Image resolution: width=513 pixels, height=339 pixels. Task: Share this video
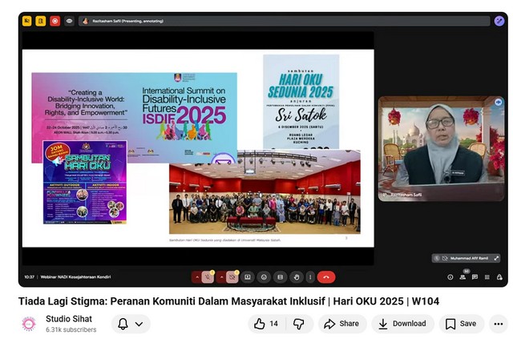point(341,324)
